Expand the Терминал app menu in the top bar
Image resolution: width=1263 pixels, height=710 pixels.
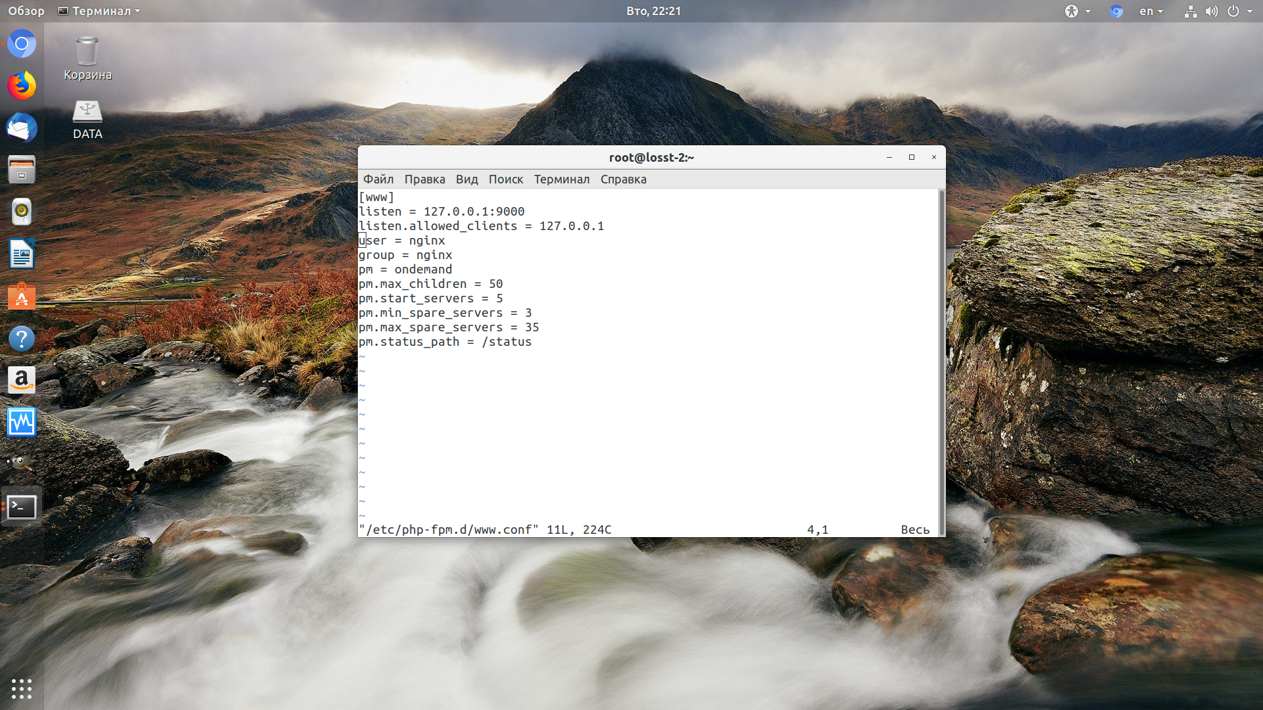click(x=100, y=11)
